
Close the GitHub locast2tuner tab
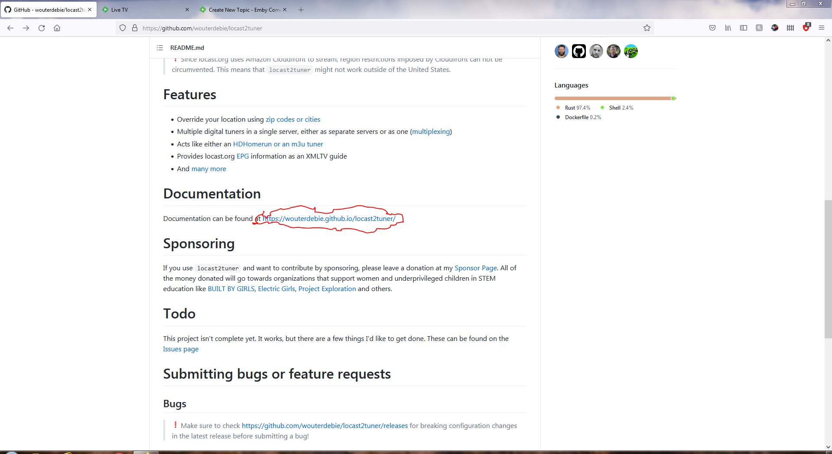tap(90, 10)
